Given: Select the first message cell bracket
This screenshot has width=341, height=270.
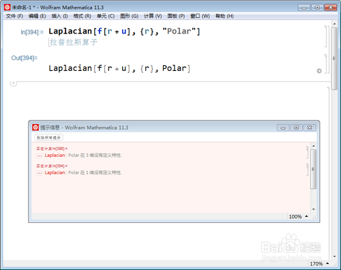Looking at the screenshot, I should click(x=307, y=152).
